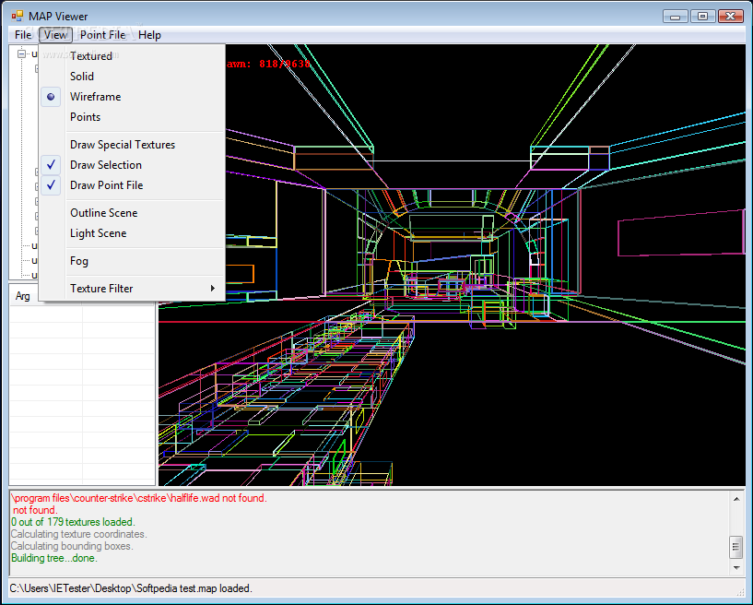Minimize the MAP Viewer window
The image size is (753, 605).
(x=676, y=17)
